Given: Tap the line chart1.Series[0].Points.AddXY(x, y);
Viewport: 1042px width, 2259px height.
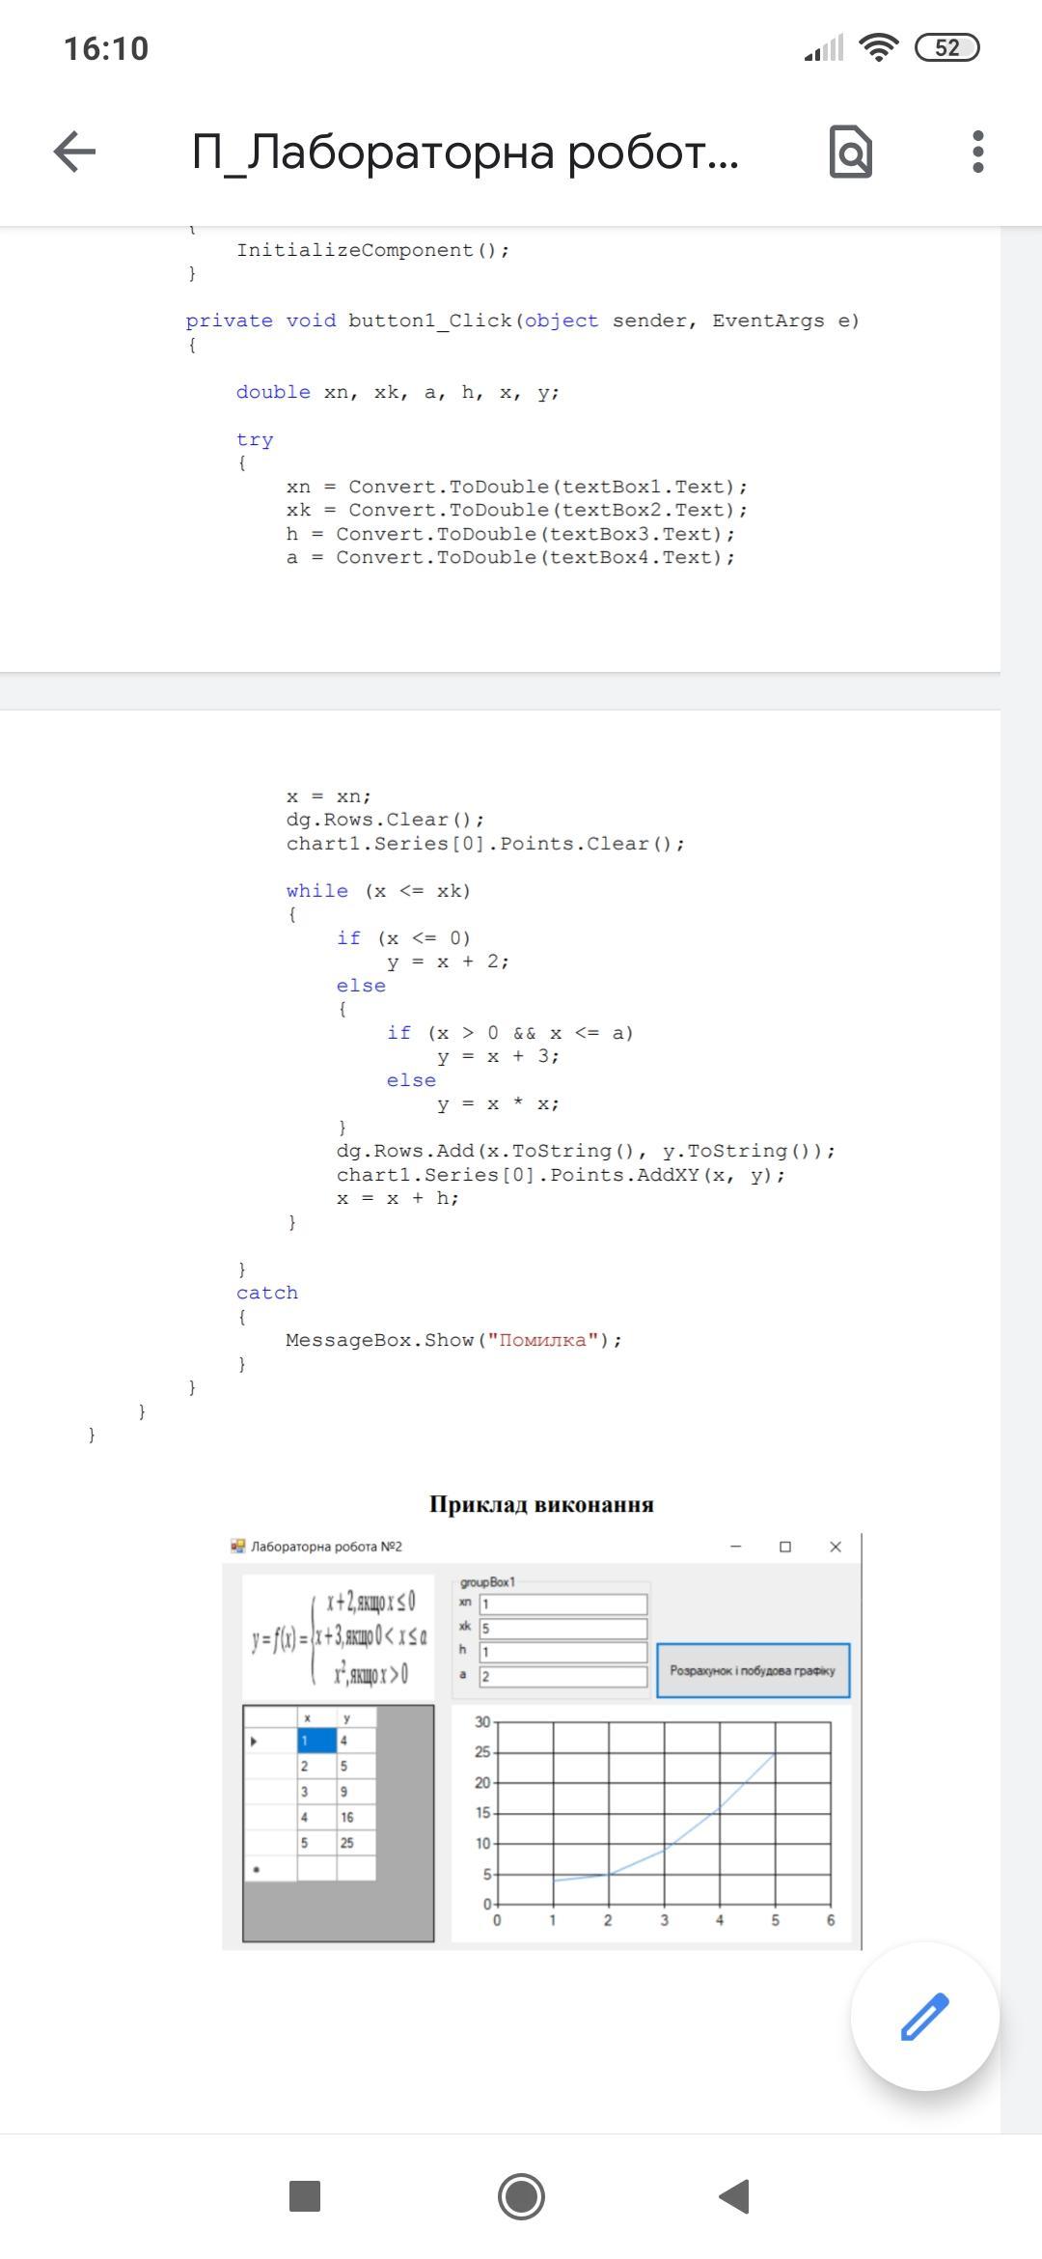Looking at the screenshot, I should (561, 1175).
